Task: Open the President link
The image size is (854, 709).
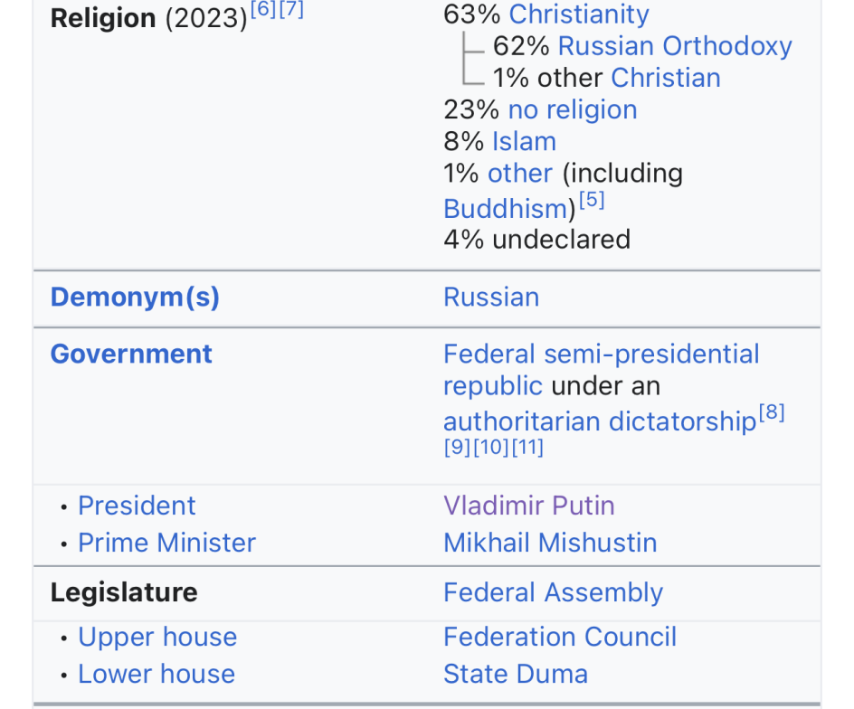Action: tap(137, 506)
